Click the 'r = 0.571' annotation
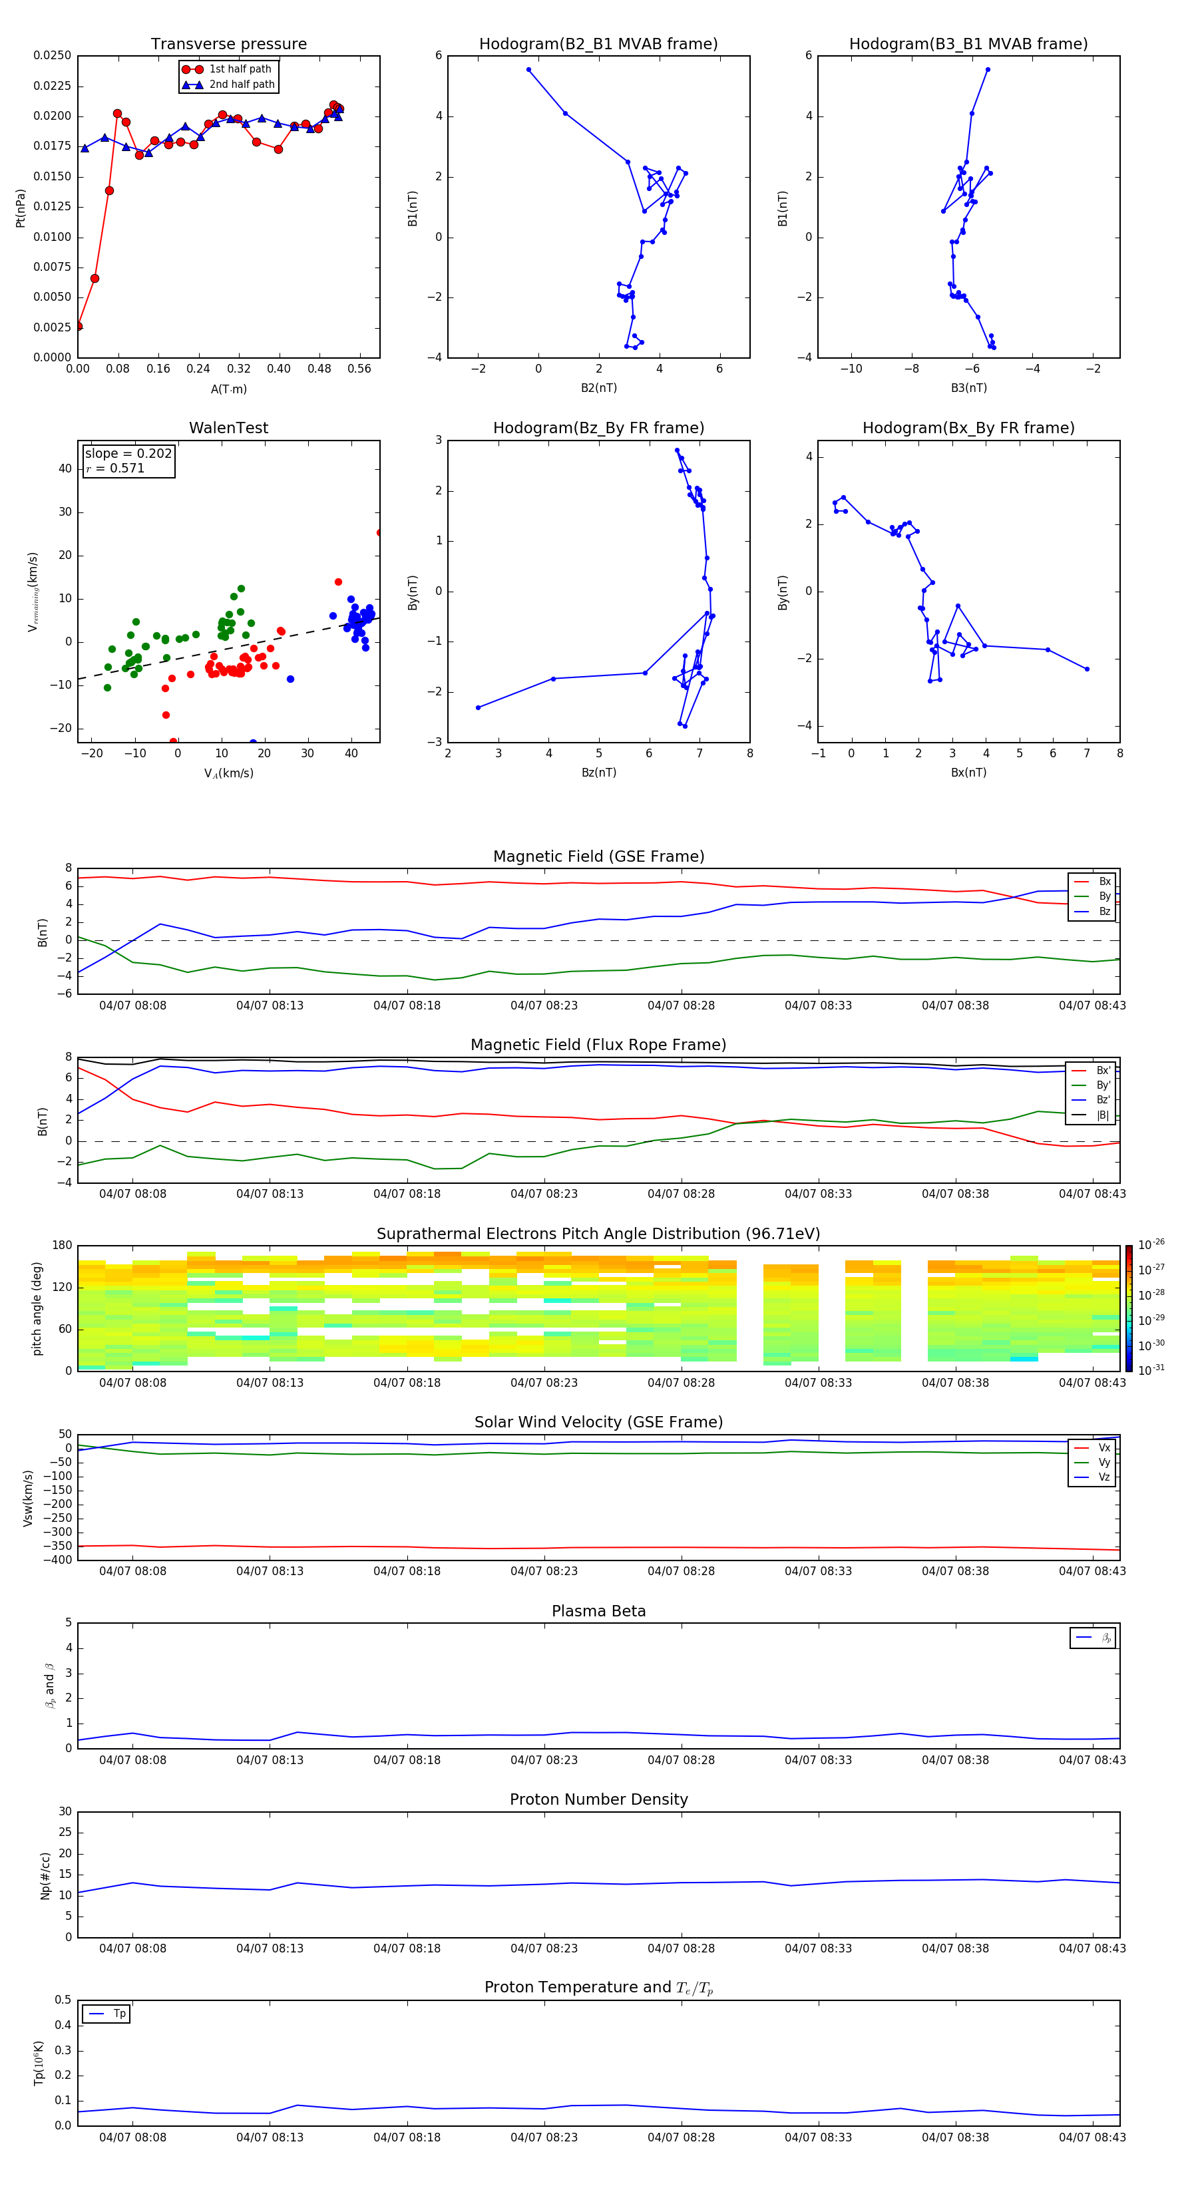Viewport: 1198px width, 2196px height. (x=115, y=468)
